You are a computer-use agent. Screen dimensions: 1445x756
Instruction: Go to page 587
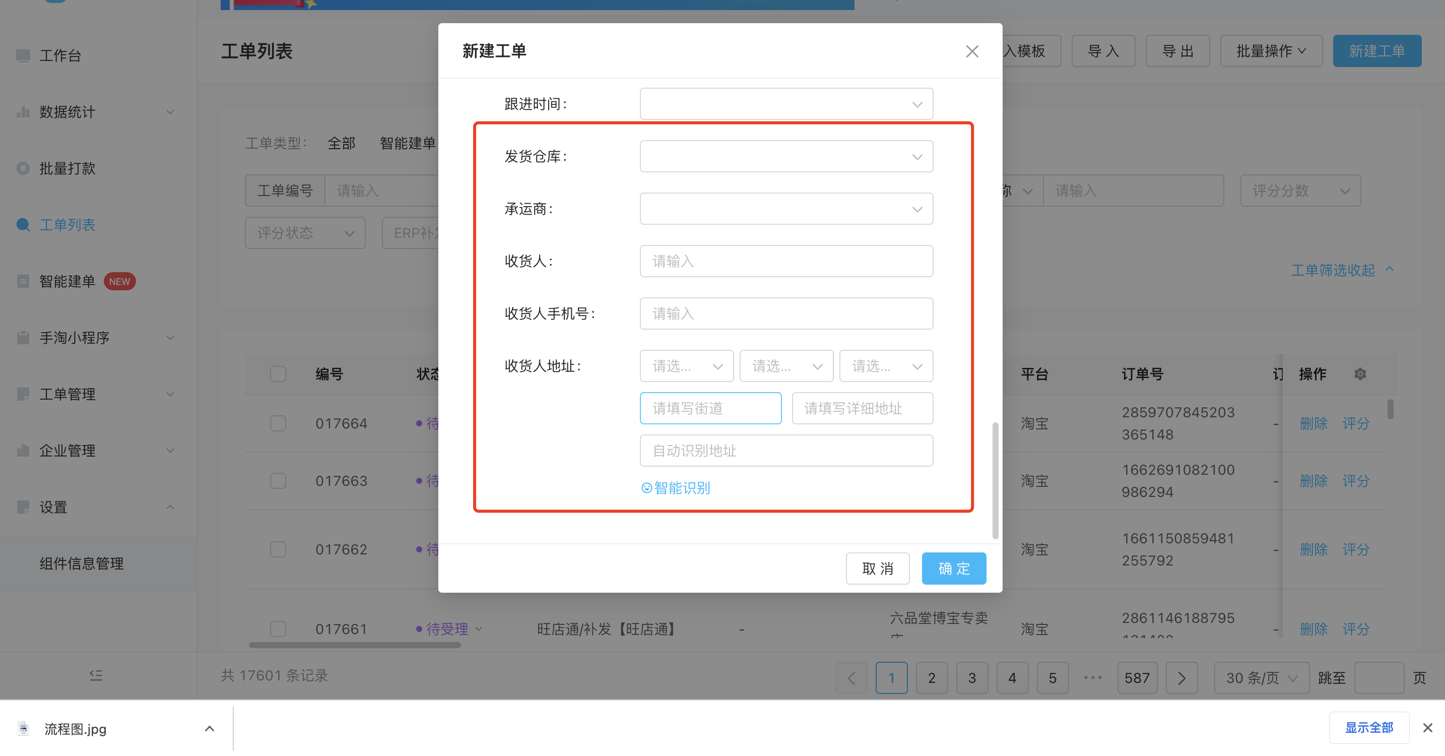pos(1137,678)
